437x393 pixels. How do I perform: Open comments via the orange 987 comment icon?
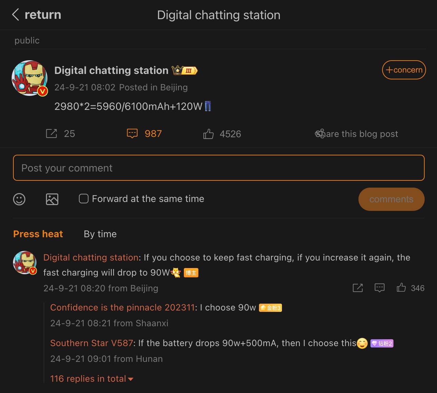point(132,134)
